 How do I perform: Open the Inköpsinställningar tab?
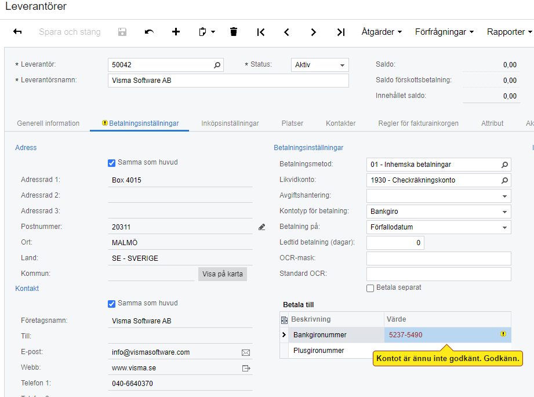[230, 123]
